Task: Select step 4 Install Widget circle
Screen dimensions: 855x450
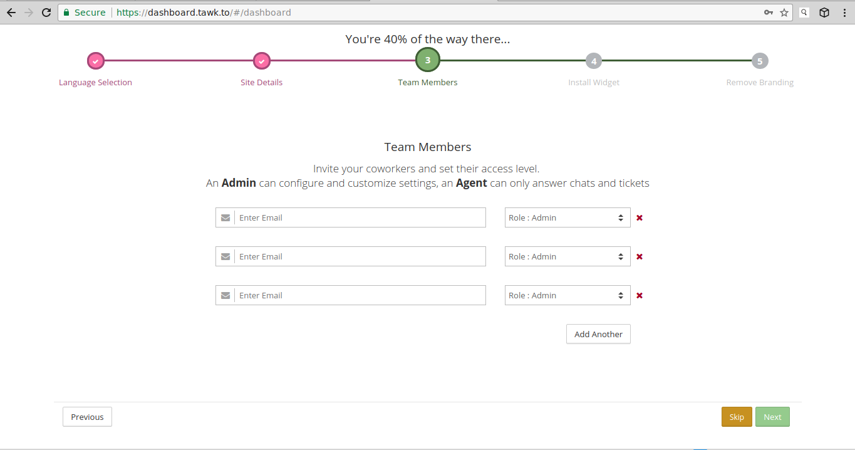Action: click(594, 61)
